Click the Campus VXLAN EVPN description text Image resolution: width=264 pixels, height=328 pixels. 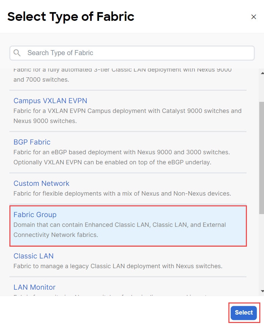pyautogui.click(x=128, y=116)
